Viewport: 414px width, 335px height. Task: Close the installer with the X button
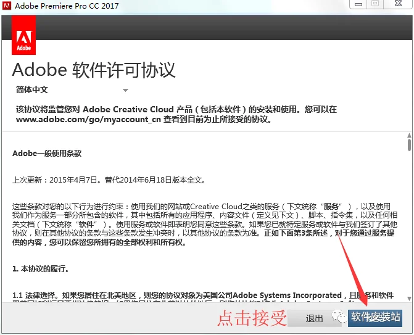point(398,4)
